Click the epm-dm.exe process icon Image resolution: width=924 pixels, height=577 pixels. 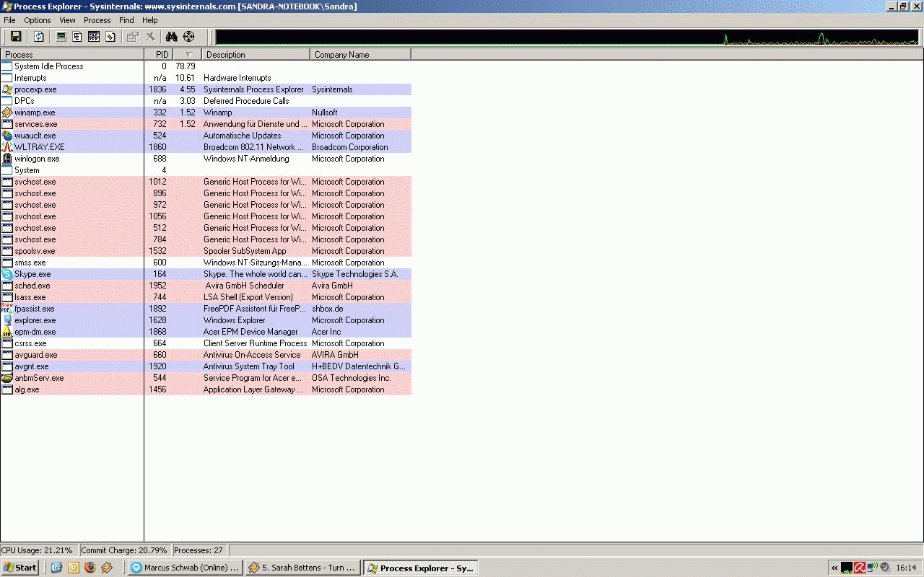point(7,332)
